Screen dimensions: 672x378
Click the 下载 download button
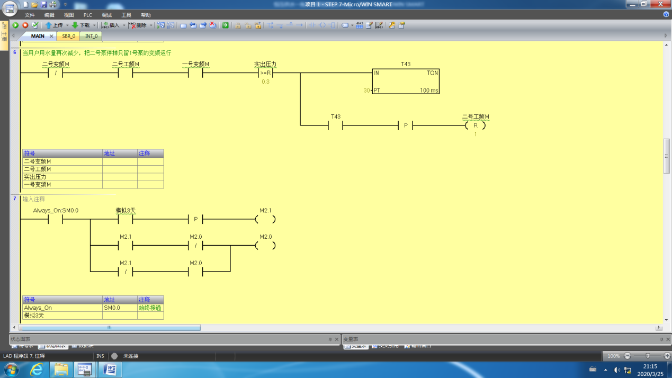pos(81,25)
